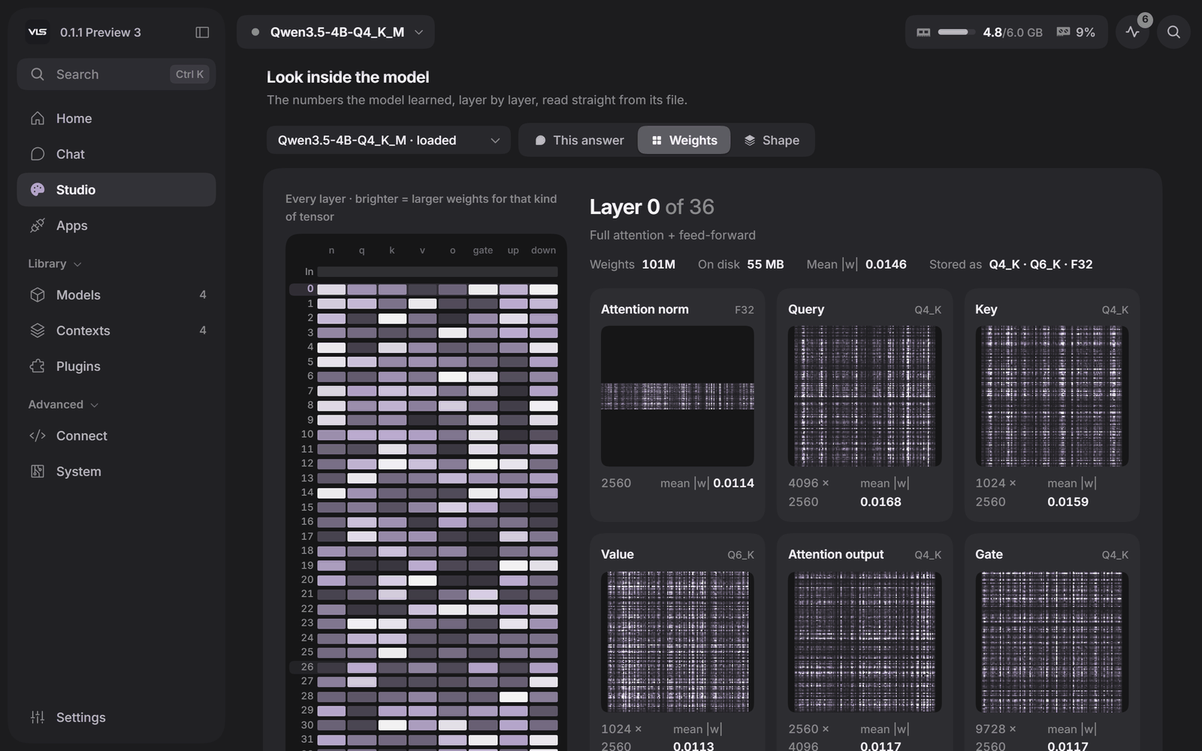Click the VLS app logo
Image resolution: width=1202 pixels, height=751 pixels.
point(37,32)
